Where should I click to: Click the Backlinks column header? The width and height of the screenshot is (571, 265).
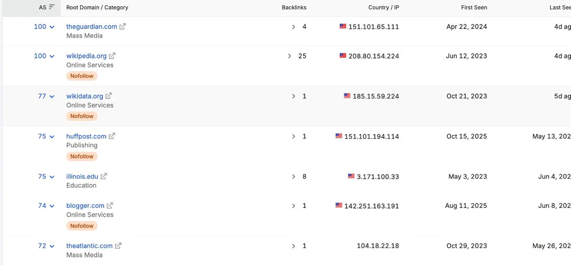(294, 8)
